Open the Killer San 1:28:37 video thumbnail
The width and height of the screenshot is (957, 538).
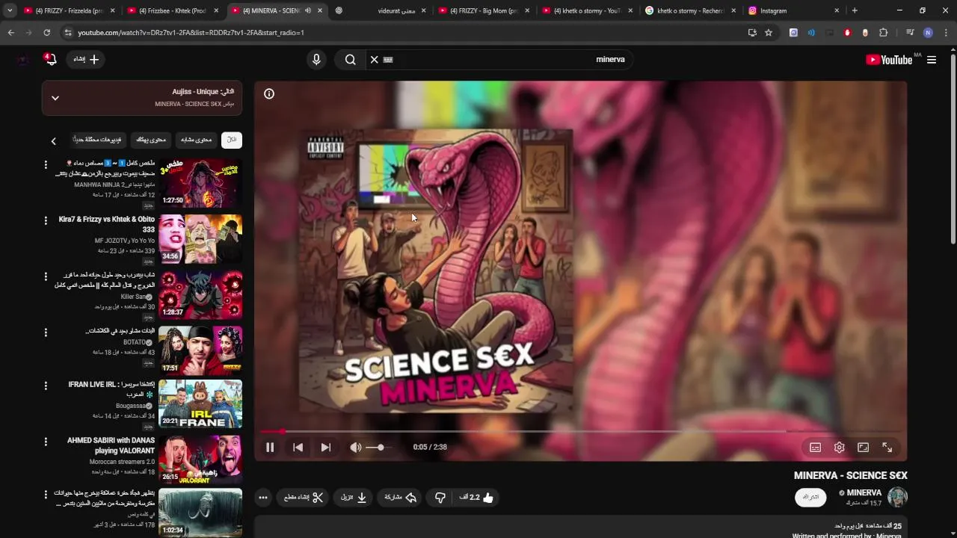point(200,294)
